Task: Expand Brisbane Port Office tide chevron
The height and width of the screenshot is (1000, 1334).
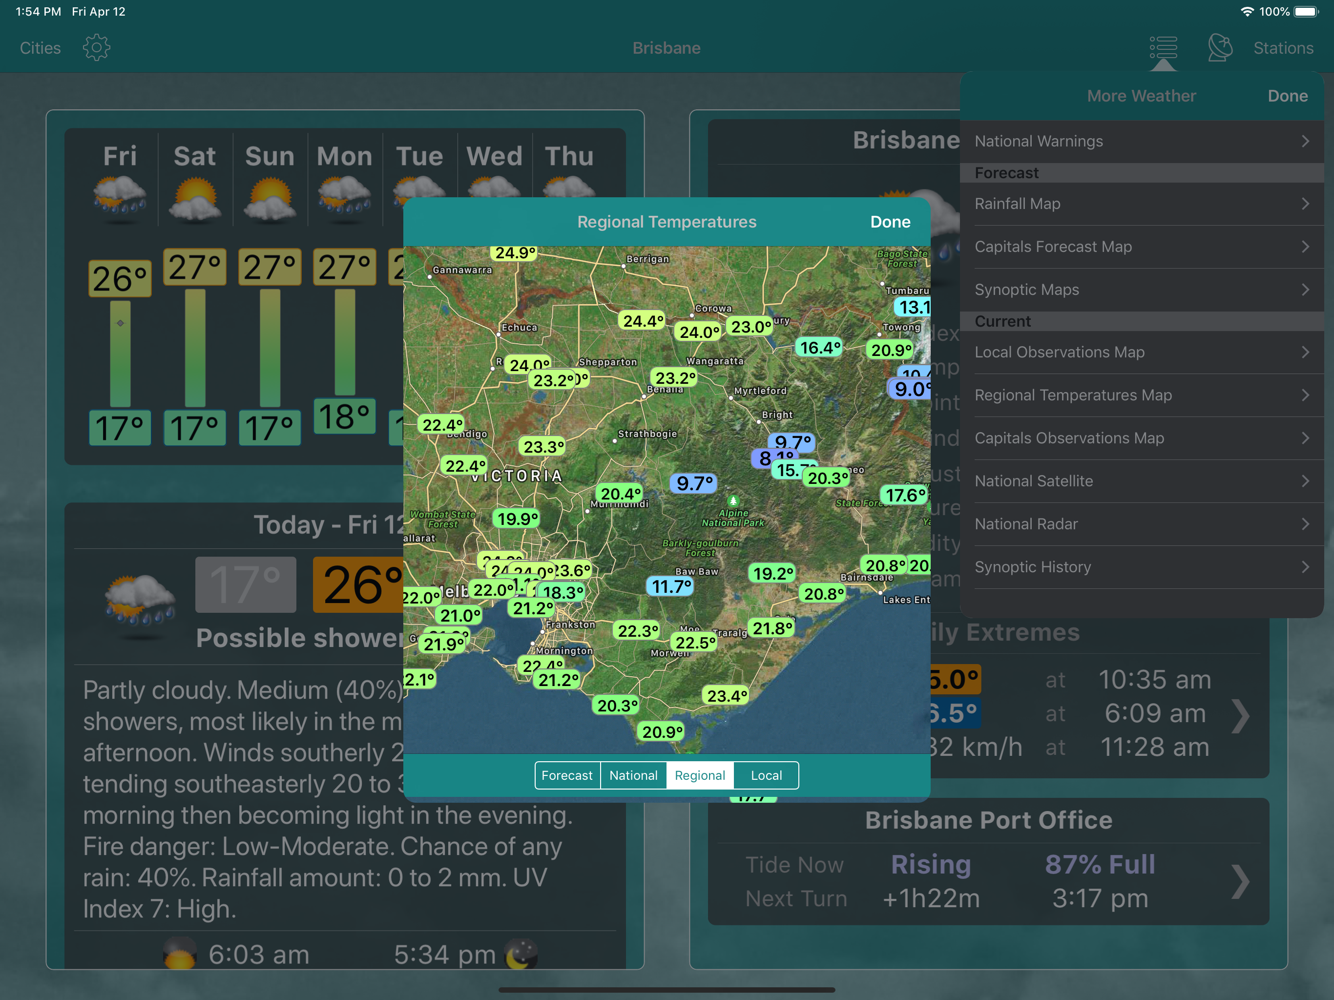Action: (x=1240, y=882)
